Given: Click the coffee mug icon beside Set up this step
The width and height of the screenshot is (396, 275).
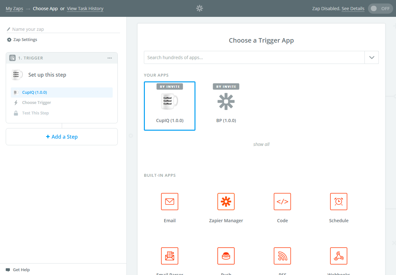Looking at the screenshot, I should click(17, 75).
